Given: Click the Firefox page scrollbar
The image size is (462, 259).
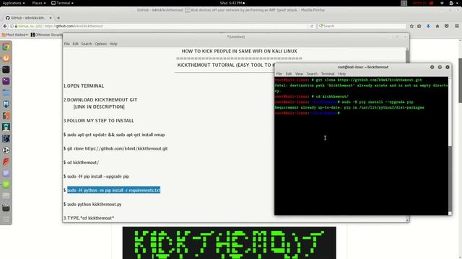Looking at the screenshot, I should pyautogui.click(x=461, y=81).
